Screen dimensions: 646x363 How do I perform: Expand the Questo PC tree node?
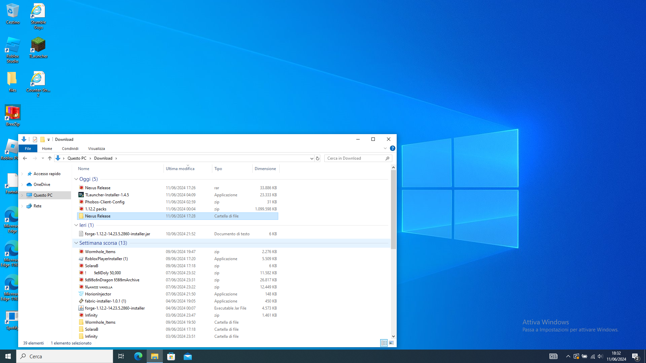click(22, 195)
